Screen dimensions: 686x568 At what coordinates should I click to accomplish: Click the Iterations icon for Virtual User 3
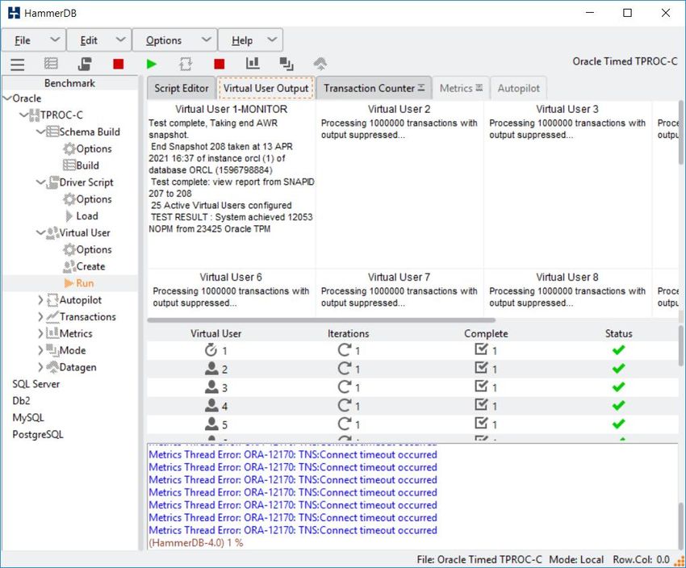345,386
